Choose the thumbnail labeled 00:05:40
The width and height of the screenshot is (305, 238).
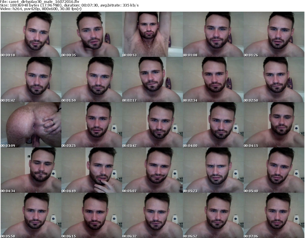tap(274, 170)
